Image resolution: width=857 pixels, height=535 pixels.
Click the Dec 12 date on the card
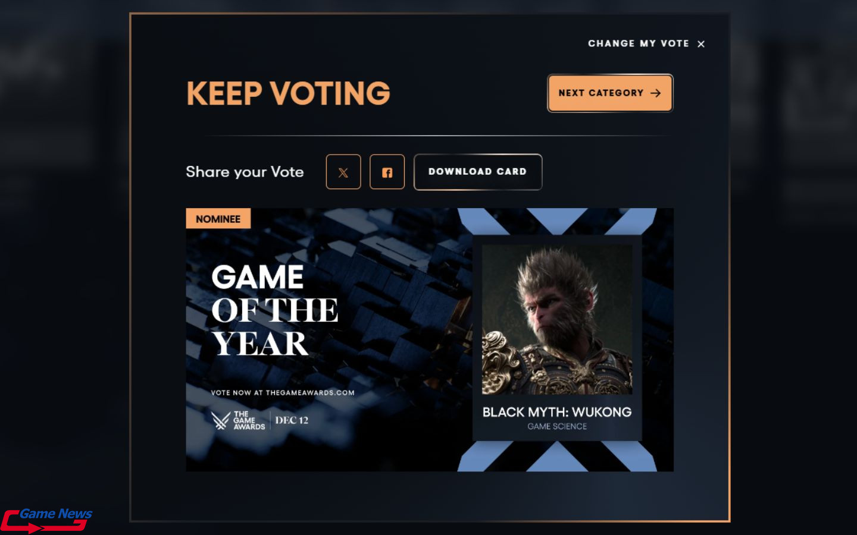[x=292, y=420]
